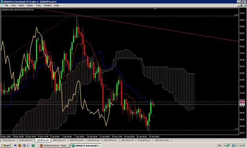Switch to the EURUSDm,H1 chart tab
This screenshot has height=148, width=247.
[x=9, y=140]
